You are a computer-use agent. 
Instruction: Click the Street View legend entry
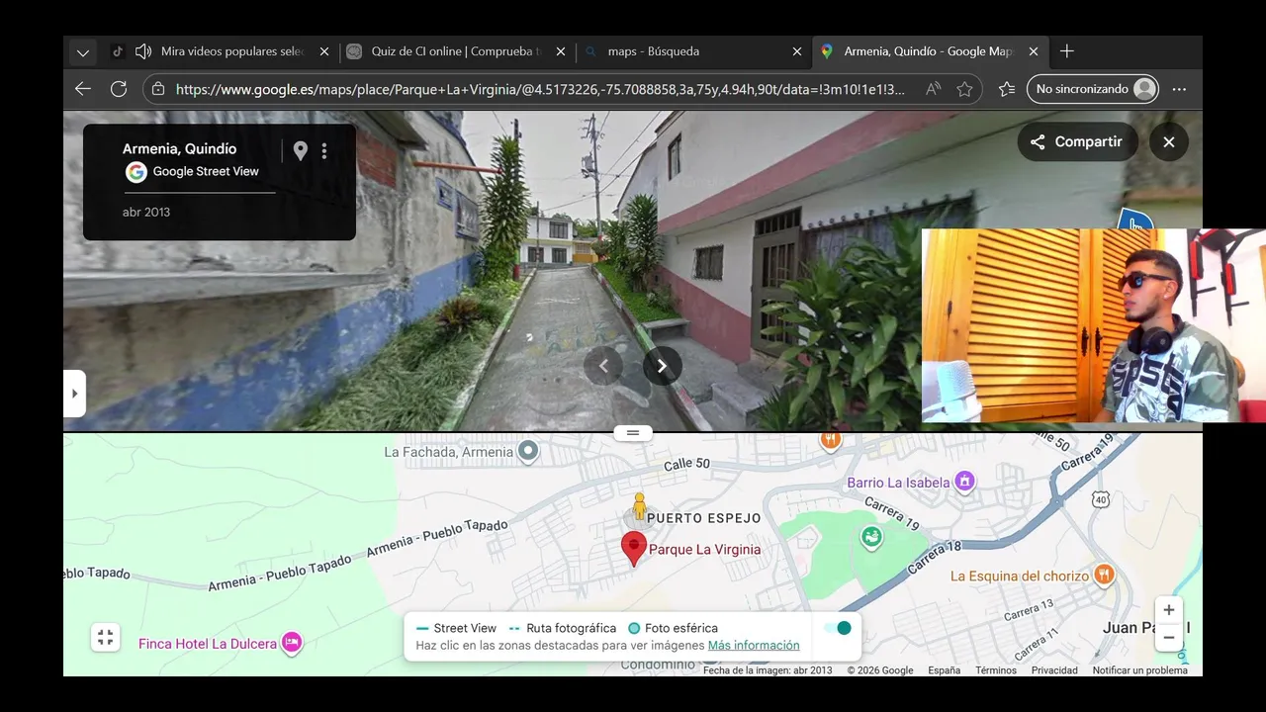[x=456, y=628]
